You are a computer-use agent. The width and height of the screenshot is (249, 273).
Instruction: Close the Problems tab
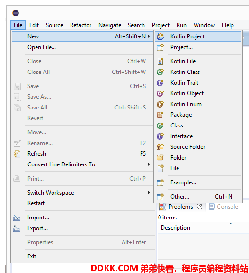pyautogui.click(x=199, y=207)
